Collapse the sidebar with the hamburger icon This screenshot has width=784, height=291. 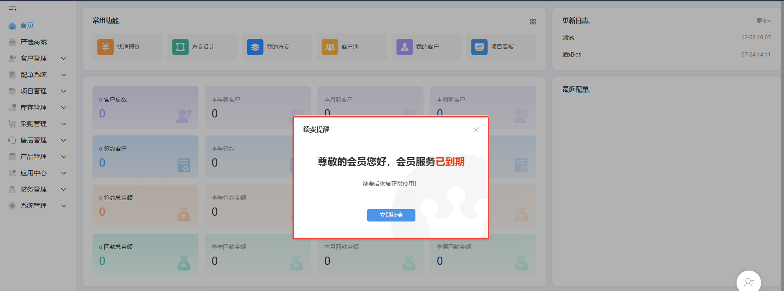tap(12, 9)
